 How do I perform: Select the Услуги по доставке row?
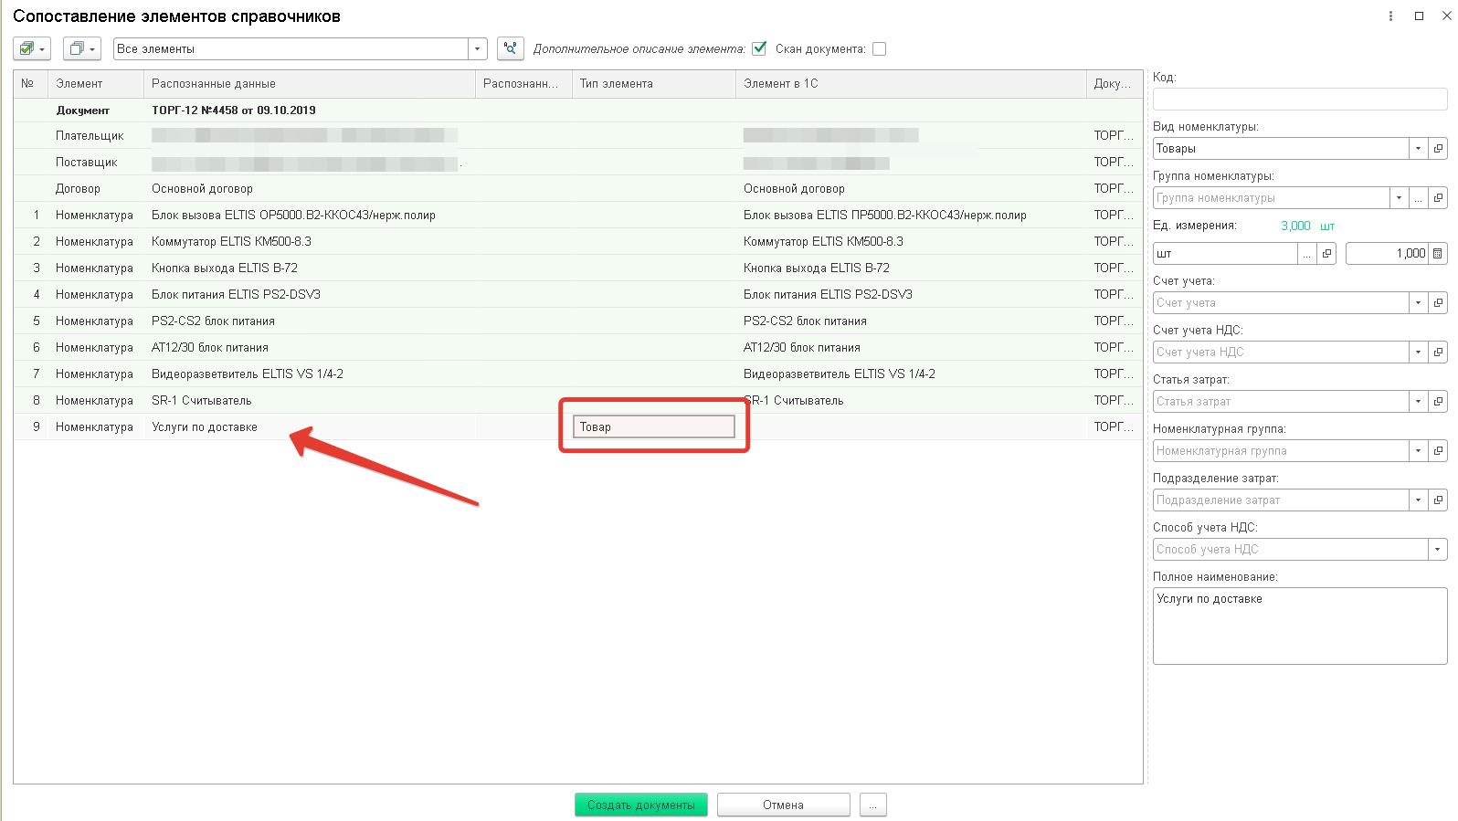pyautogui.click(x=578, y=426)
